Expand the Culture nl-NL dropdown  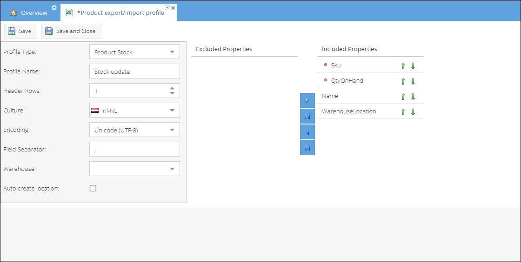[134, 110]
